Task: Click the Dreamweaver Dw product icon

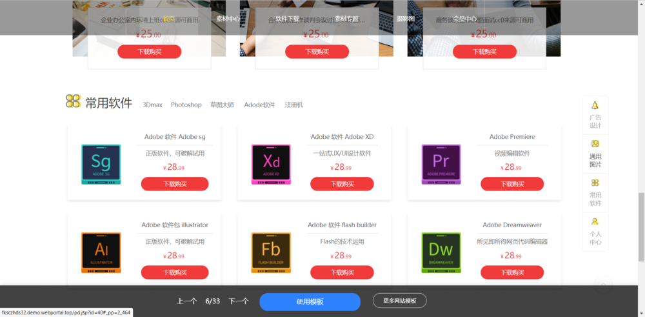Action: click(x=441, y=252)
